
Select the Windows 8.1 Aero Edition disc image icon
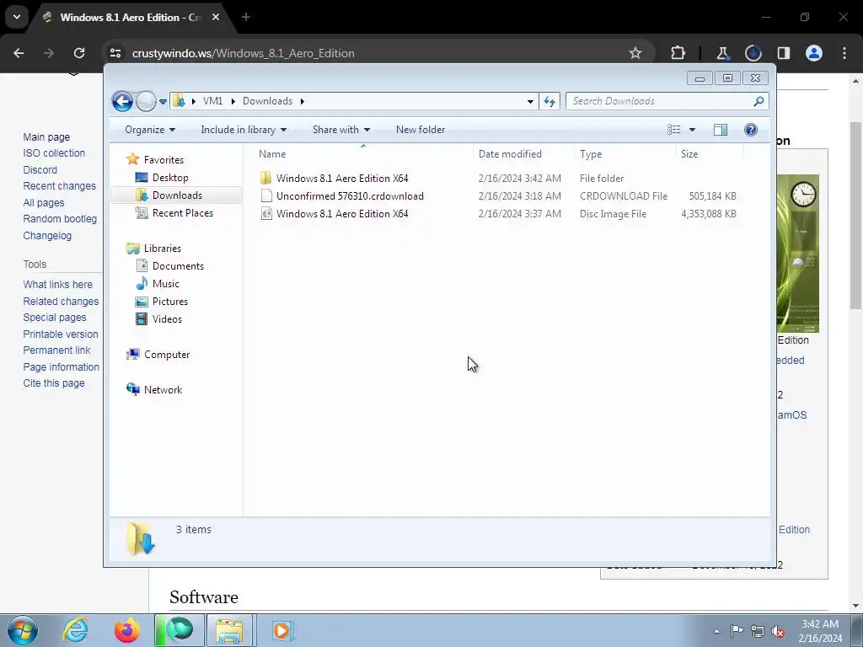click(x=266, y=214)
